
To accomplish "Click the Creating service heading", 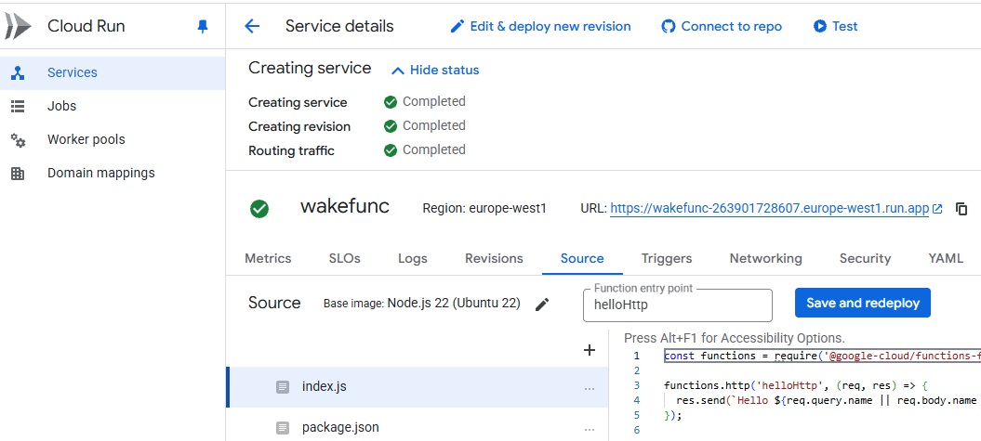I will pos(310,68).
